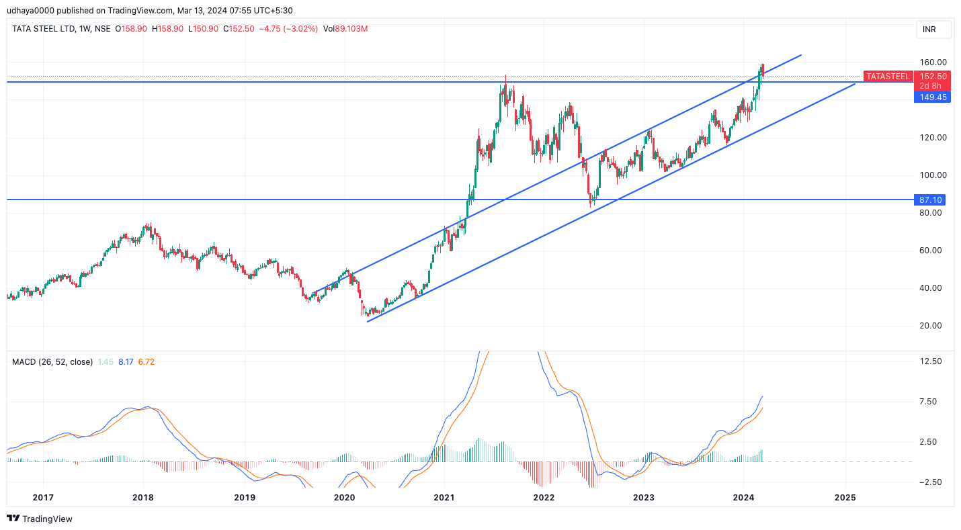Click the TATASTEEL price label tag
Image resolution: width=961 pixels, height=530 pixels.
[888, 77]
